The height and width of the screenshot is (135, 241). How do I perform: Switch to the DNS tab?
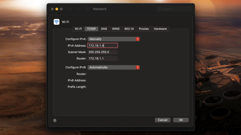pyautogui.click(x=104, y=29)
